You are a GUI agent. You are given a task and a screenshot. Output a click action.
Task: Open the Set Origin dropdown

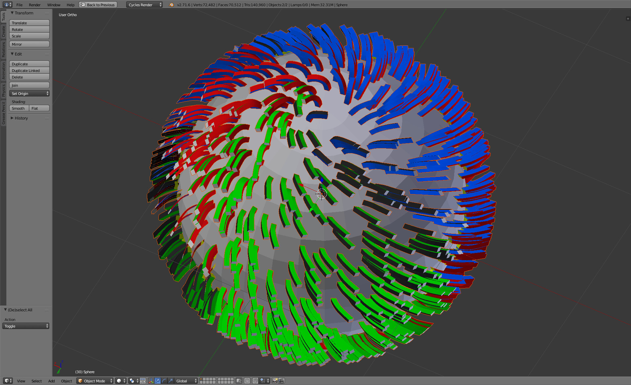pos(29,93)
